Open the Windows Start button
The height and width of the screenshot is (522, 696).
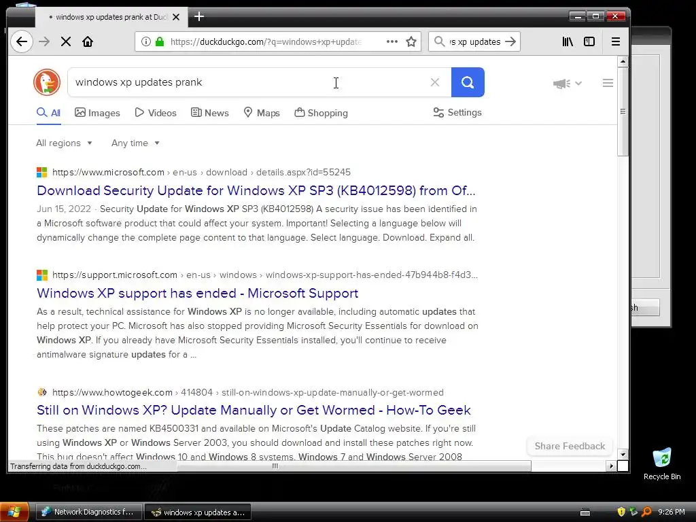pos(14,512)
